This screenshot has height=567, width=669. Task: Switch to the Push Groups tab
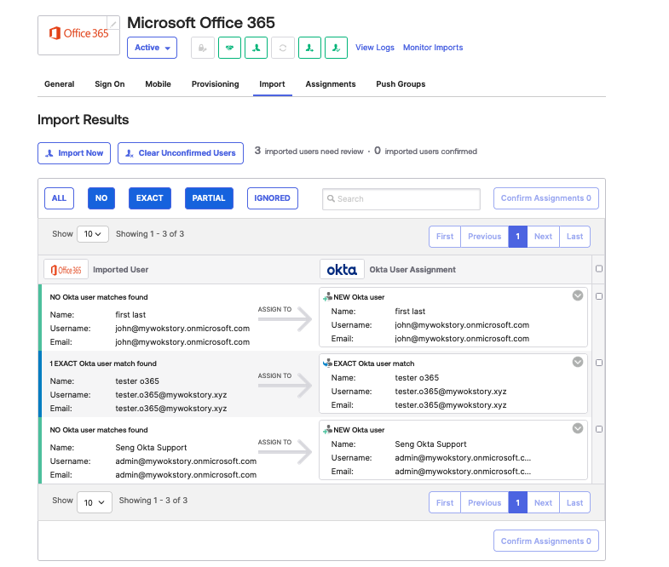click(x=401, y=84)
